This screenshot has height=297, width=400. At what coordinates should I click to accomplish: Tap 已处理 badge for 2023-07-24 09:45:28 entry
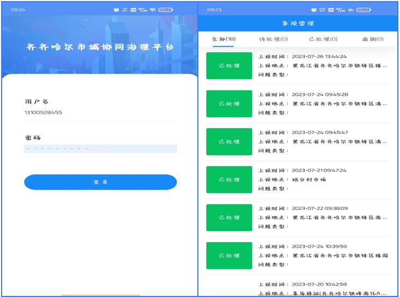coord(229,104)
